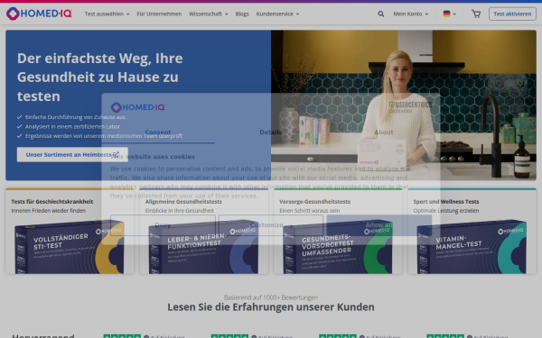Switch to the Details tab
The width and height of the screenshot is (542, 338).
click(271, 132)
